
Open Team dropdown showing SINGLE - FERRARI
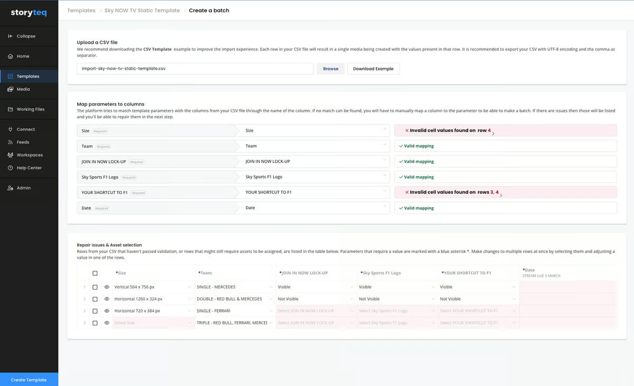point(235,311)
